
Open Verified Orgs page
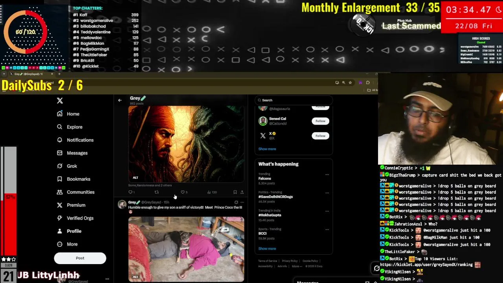coord(75,218)
